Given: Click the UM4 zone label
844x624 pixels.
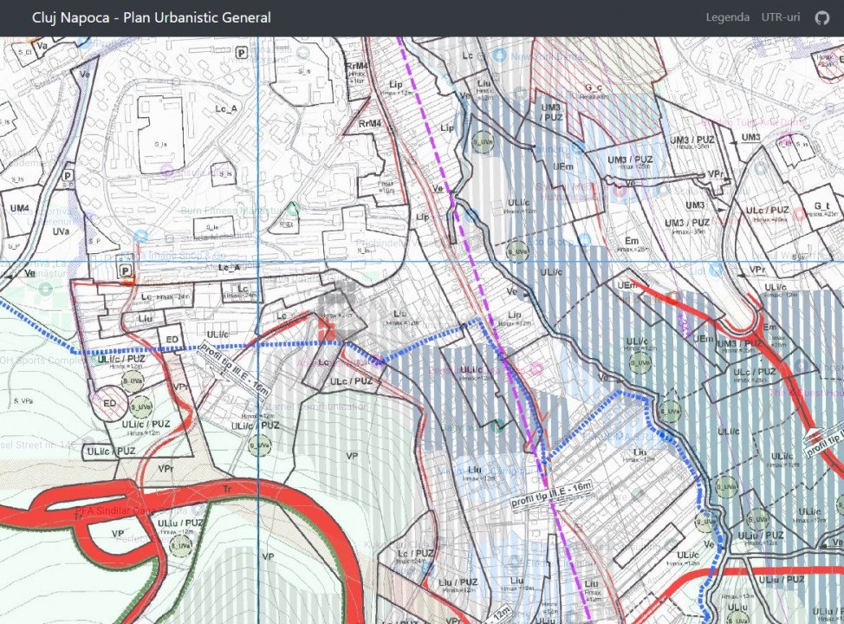Looking at the screenshot, I should tap(19, 209).
